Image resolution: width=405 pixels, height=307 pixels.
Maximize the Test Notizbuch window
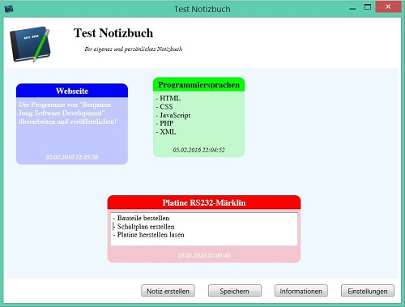pos(368,7)
